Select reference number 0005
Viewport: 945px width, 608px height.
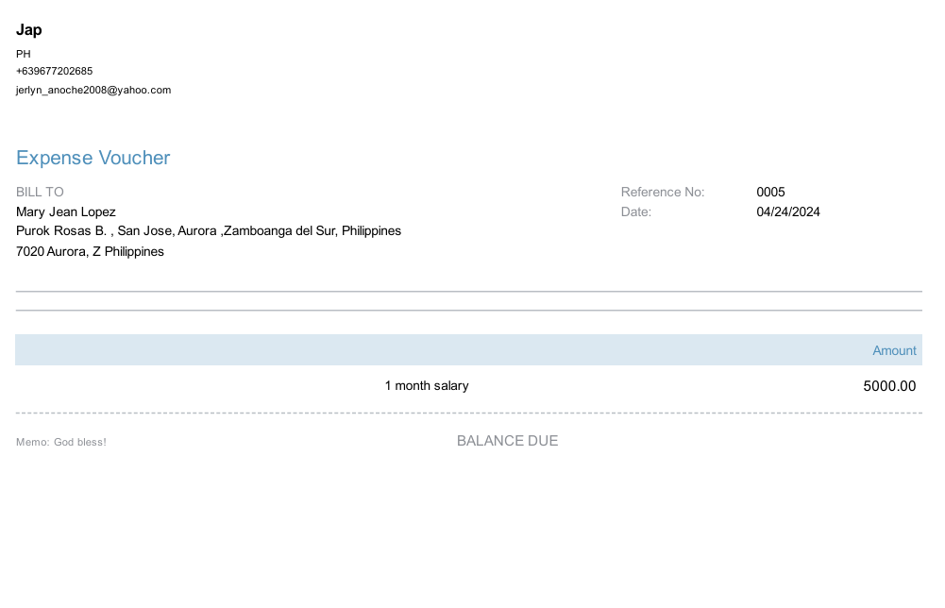point(770,193)
